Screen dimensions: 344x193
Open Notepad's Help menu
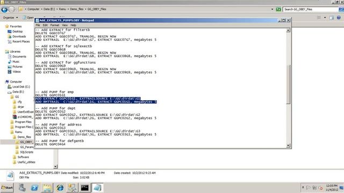73,25
